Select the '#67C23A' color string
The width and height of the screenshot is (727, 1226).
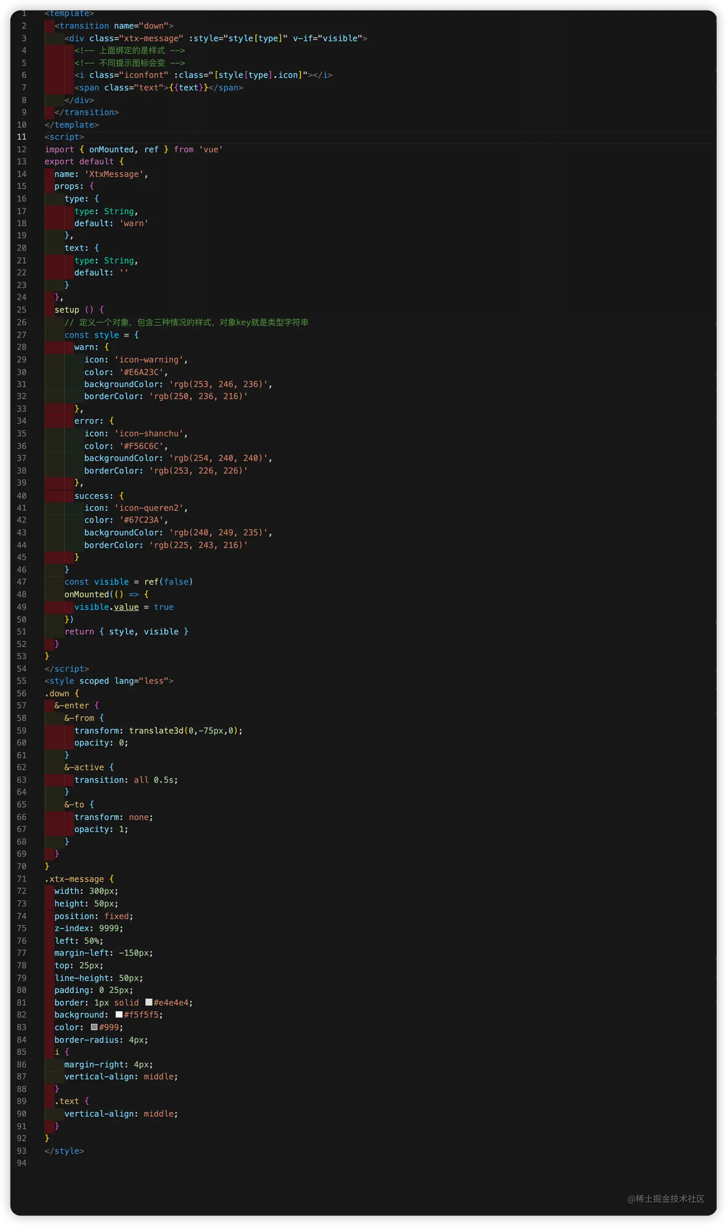tap(141, 520)
